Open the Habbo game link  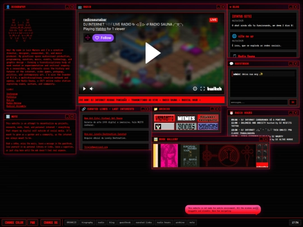pos(100,29)
